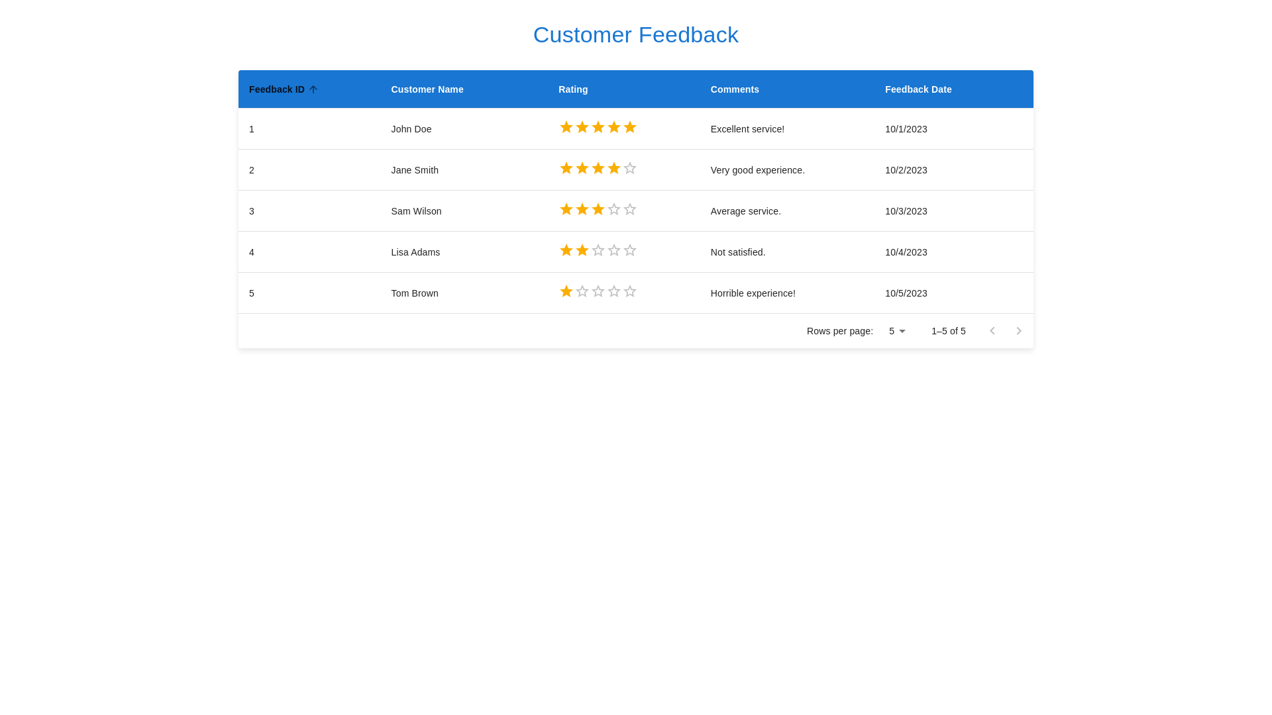Click the empty fifth star for Jane Smith
1272x715 pixels.
click(630, 168)
